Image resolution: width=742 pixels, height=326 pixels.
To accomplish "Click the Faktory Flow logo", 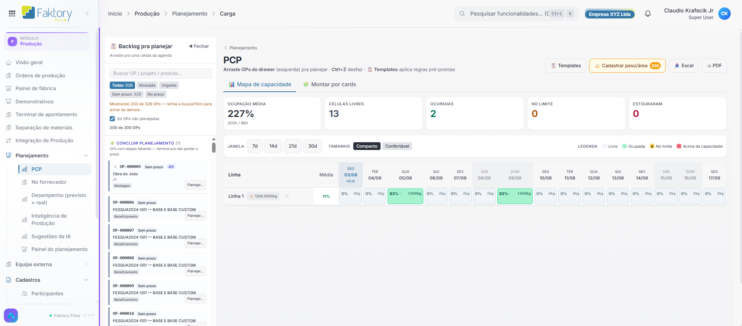I will 47,14.
